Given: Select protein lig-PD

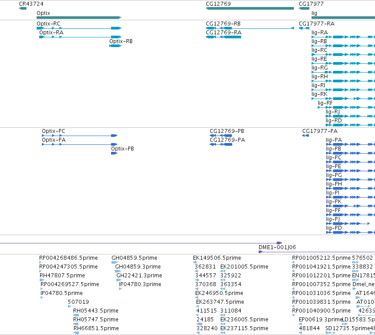Looking at the screenshot, I should tap(350, 232).
